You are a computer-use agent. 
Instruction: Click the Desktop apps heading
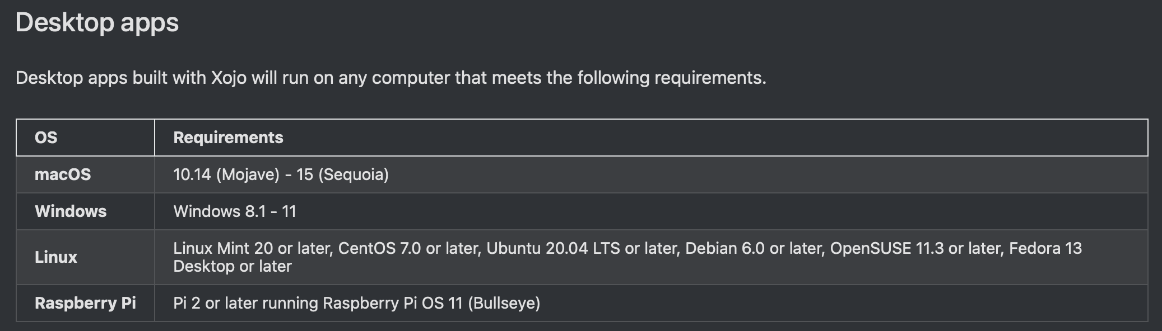(97, 23)
